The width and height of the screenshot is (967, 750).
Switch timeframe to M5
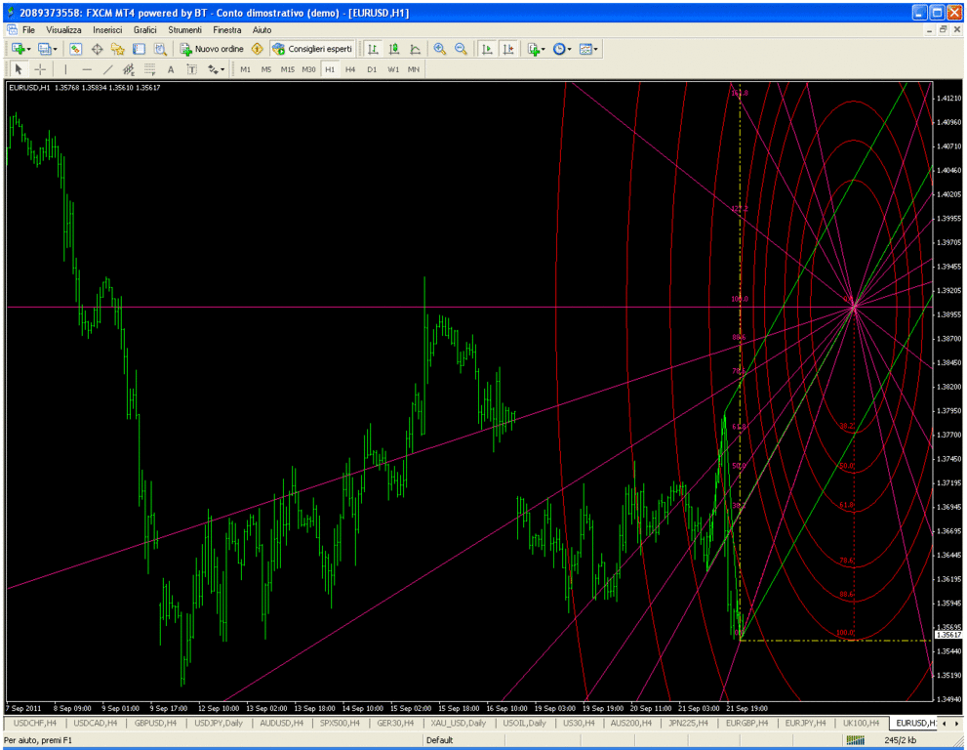point(265,69)
